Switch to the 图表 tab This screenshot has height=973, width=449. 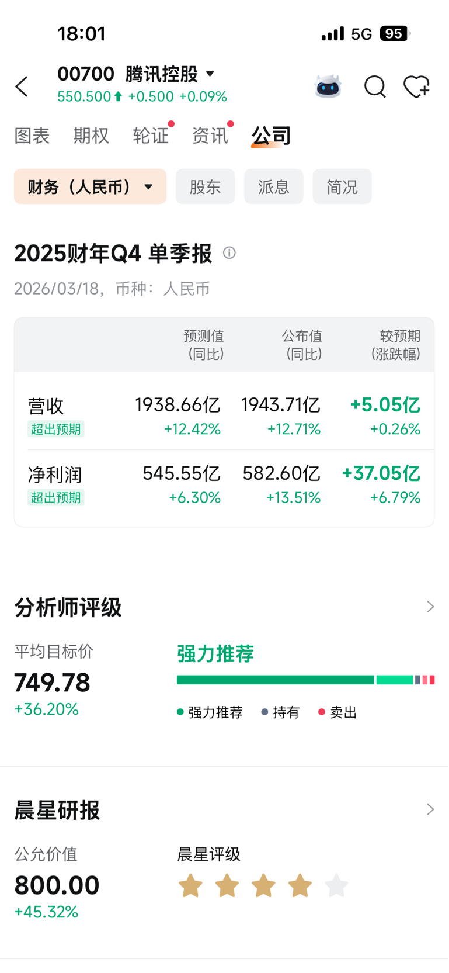(32, 136)
